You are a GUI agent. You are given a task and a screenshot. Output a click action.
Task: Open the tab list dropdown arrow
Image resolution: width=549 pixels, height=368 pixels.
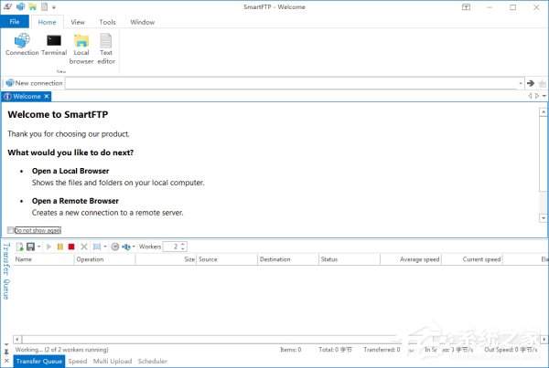[544, 96]
